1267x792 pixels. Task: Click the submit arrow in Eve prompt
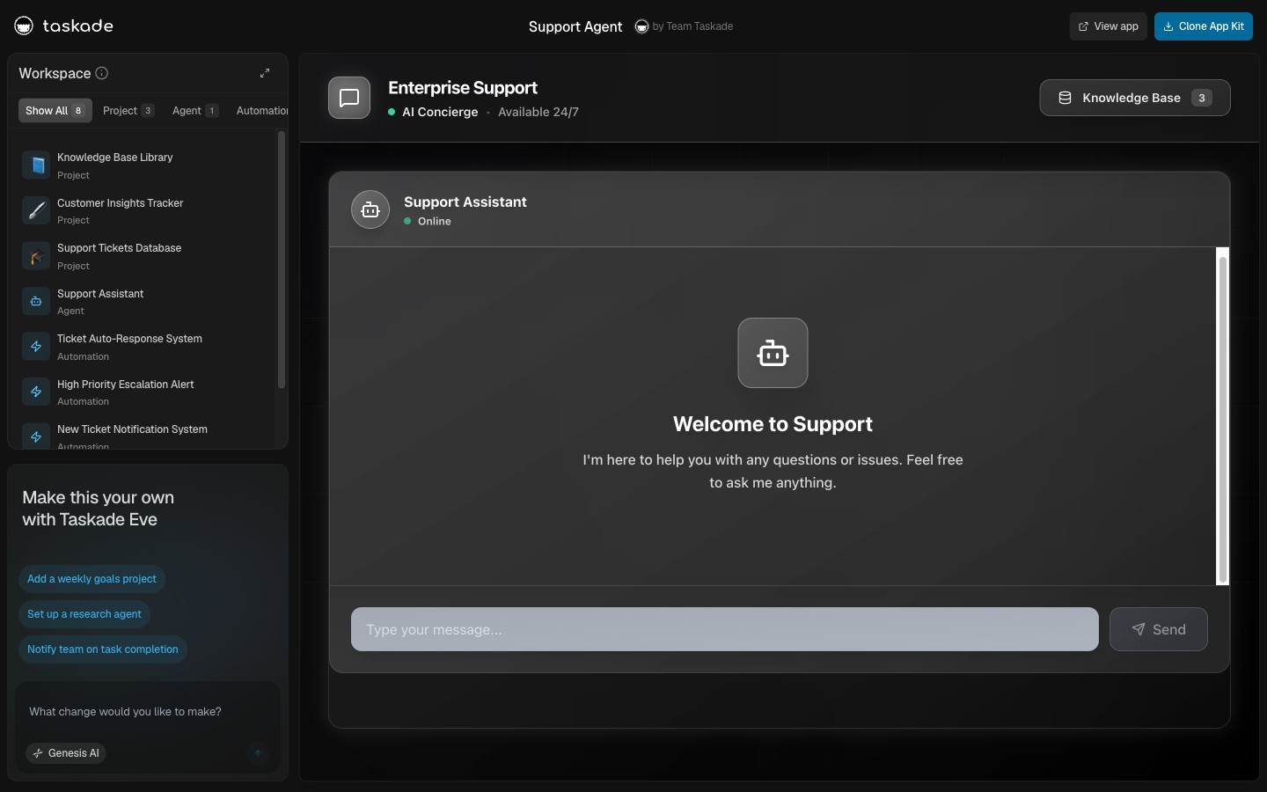click(x=258, y=753)
